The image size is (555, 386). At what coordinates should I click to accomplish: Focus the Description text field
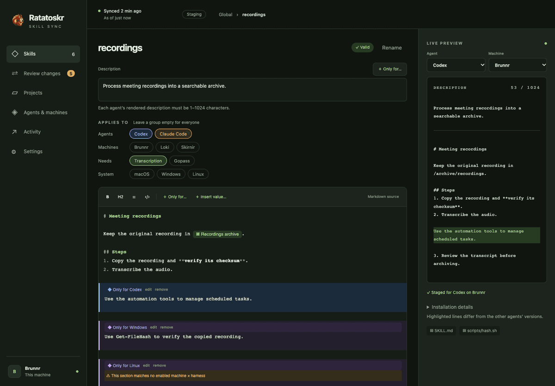coord(253,90)
